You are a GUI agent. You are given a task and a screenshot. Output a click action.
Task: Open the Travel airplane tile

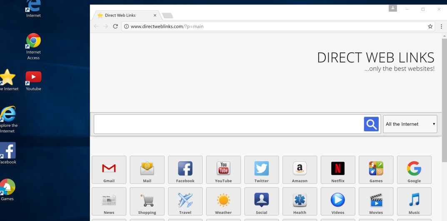185,201
